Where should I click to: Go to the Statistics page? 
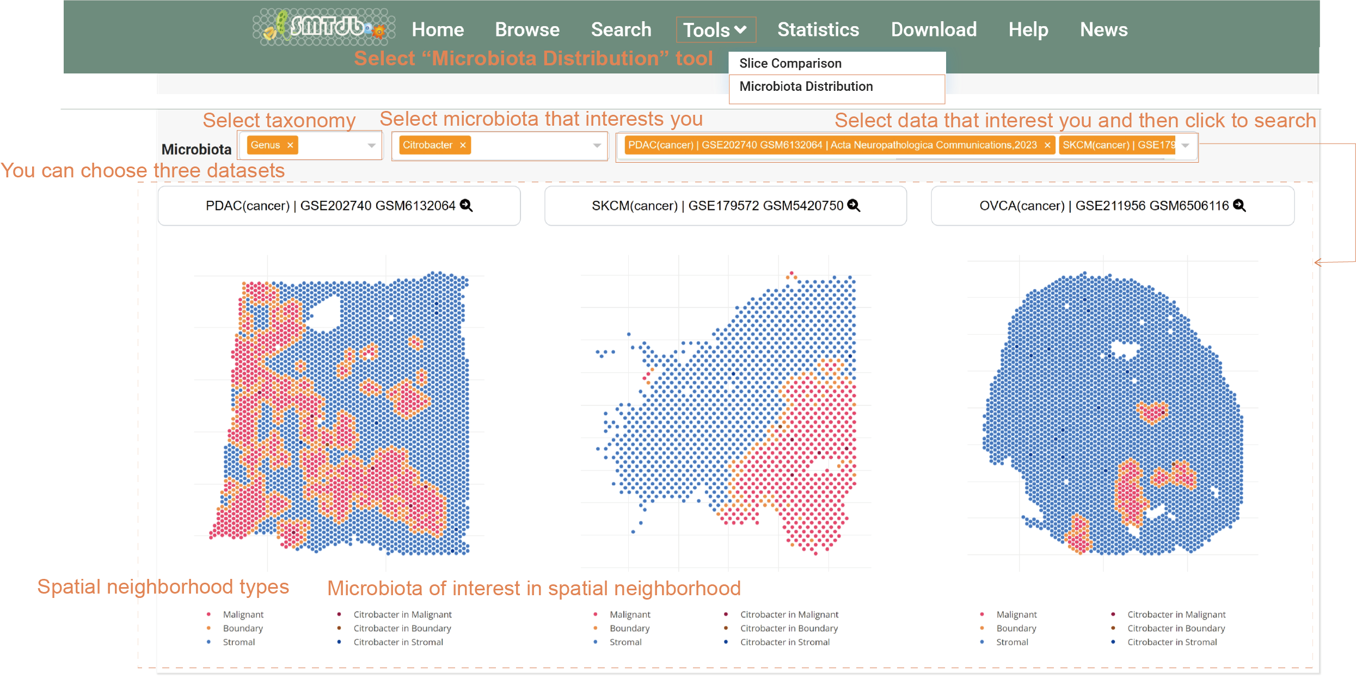[818, 29]
